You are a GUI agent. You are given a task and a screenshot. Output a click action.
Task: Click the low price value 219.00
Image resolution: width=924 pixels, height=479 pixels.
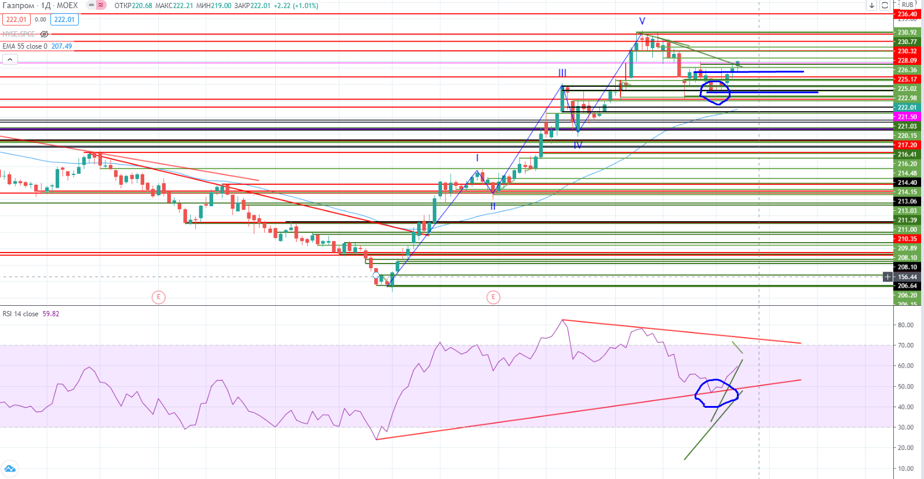coord(221,6)
